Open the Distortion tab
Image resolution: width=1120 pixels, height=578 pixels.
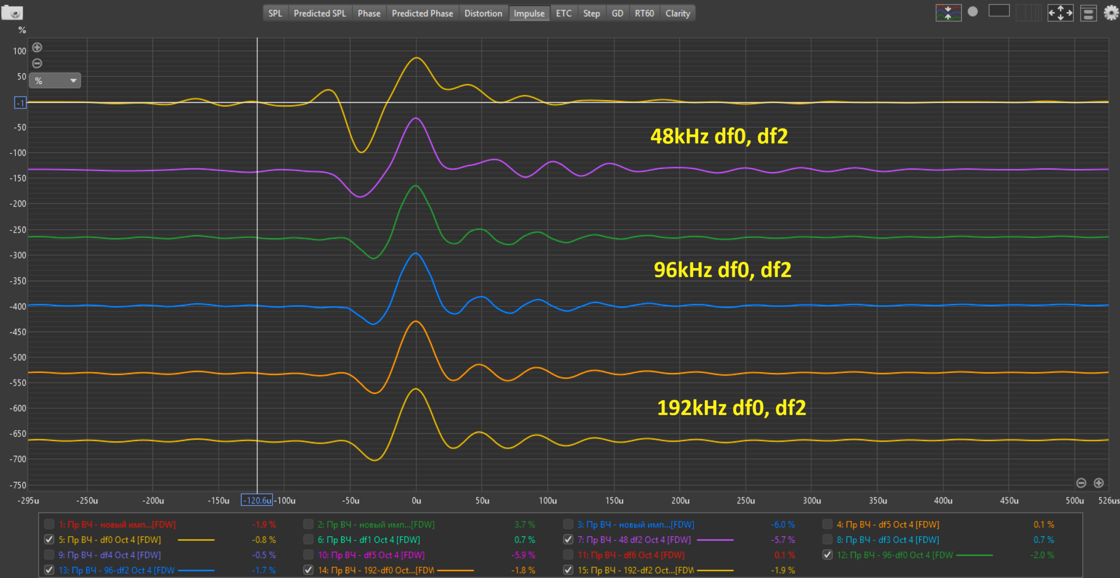tap(483, 13)
